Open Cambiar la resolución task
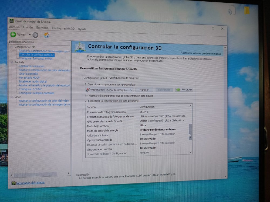Image resolution: width=270 pixels, height=202 pixels. point(32,66)
